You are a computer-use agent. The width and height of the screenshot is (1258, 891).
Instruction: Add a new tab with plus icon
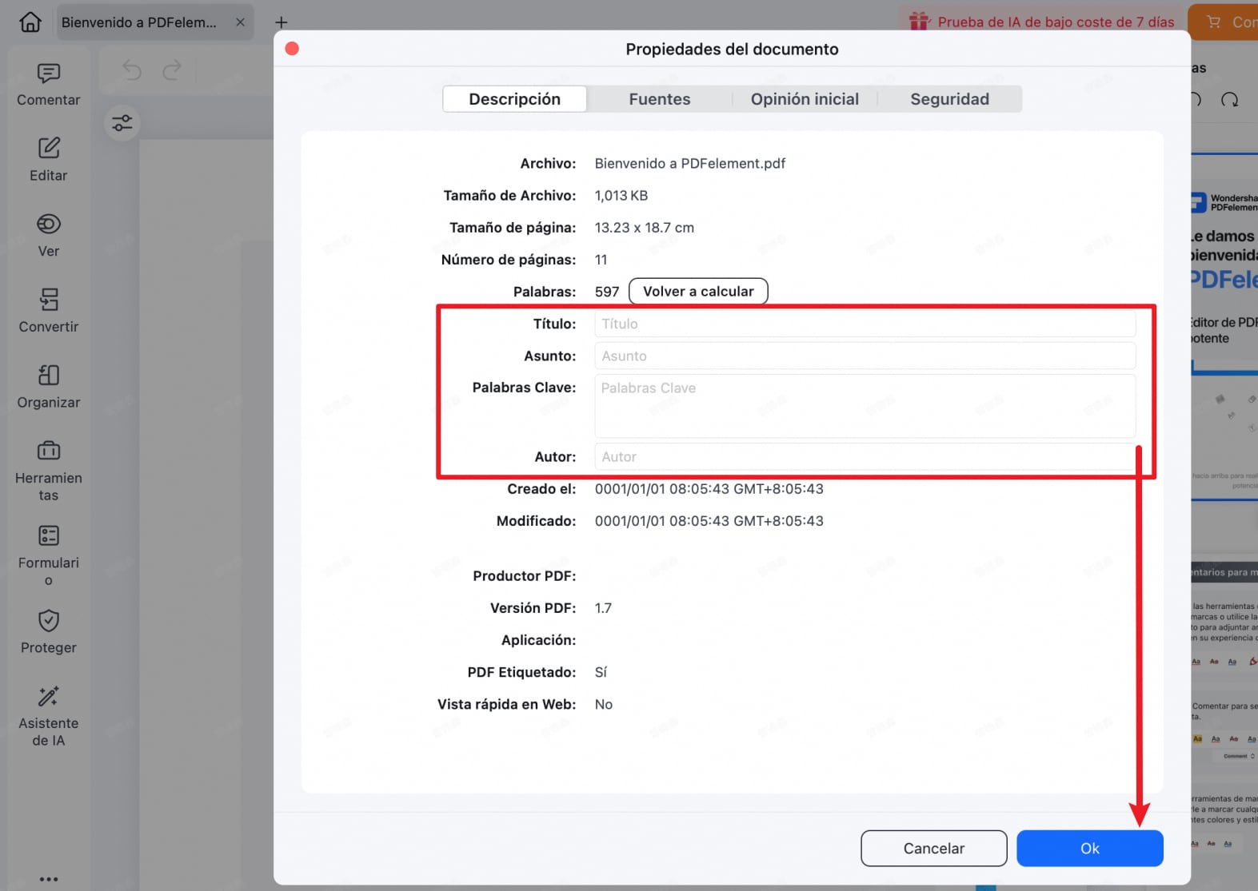(281, 22)
